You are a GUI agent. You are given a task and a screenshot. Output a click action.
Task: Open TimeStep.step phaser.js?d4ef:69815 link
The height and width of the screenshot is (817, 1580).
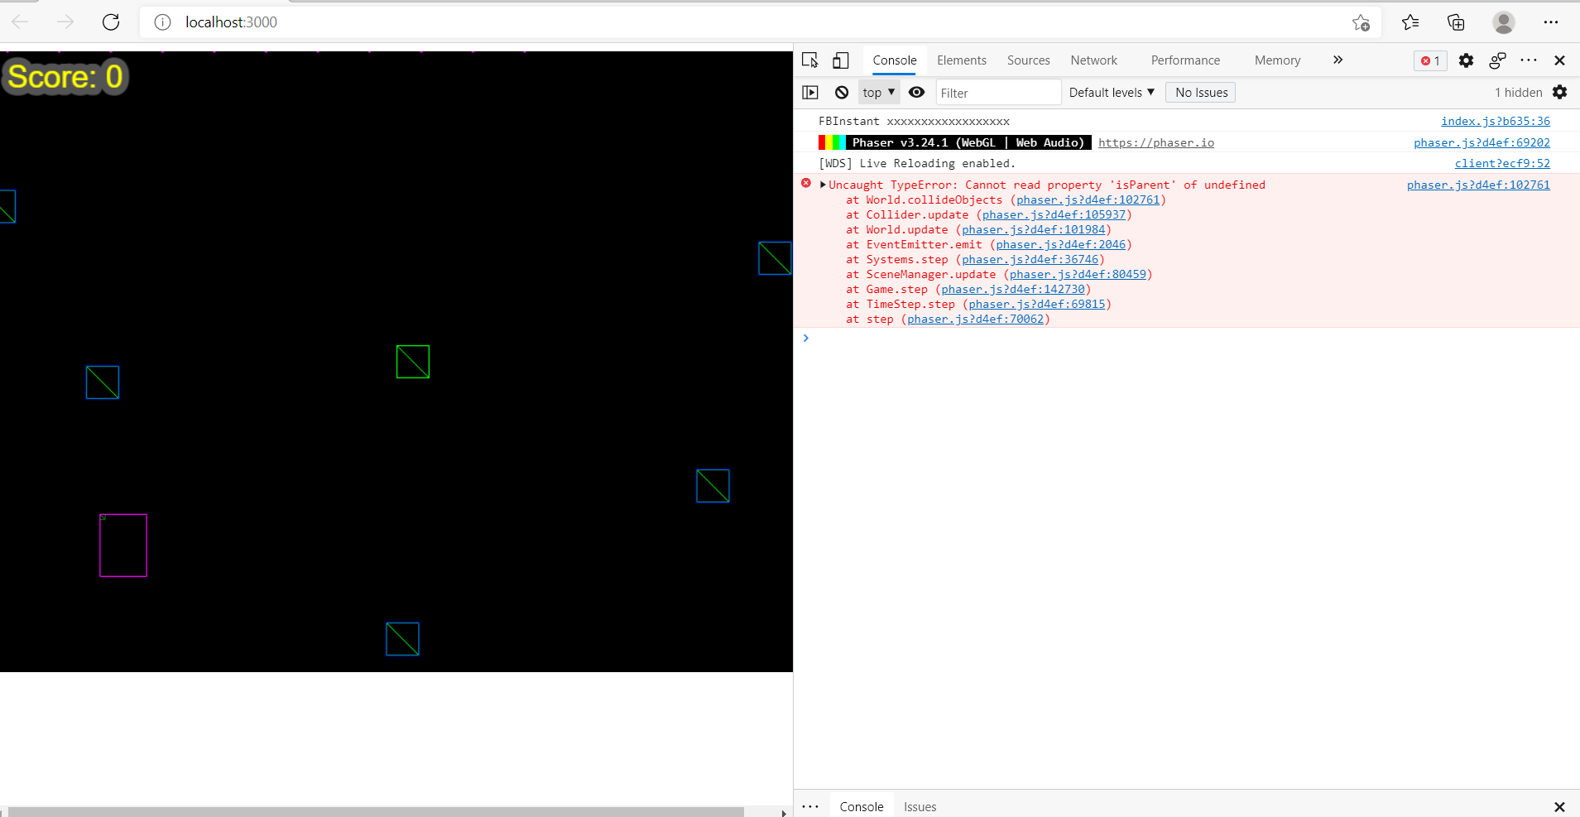tap(1036, 304)
